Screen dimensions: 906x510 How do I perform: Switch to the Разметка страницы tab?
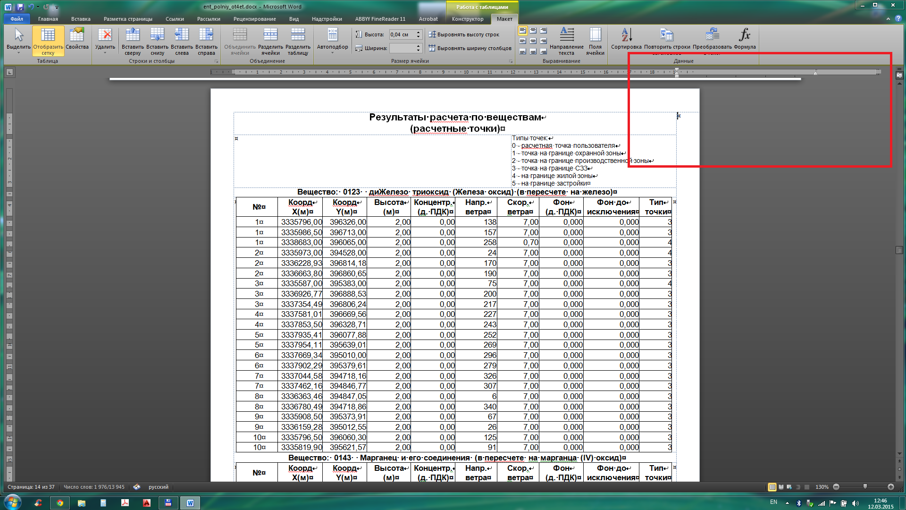128,19
